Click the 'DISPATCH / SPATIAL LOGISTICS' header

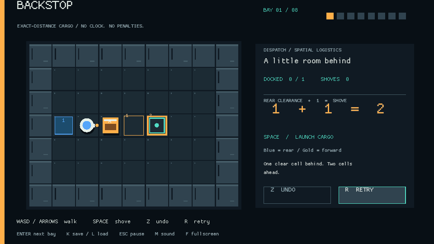(x=302, y=50)
